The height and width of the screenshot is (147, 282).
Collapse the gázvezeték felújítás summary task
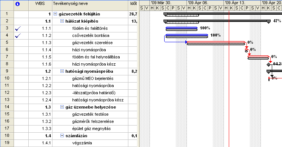(x=55, y=14)
